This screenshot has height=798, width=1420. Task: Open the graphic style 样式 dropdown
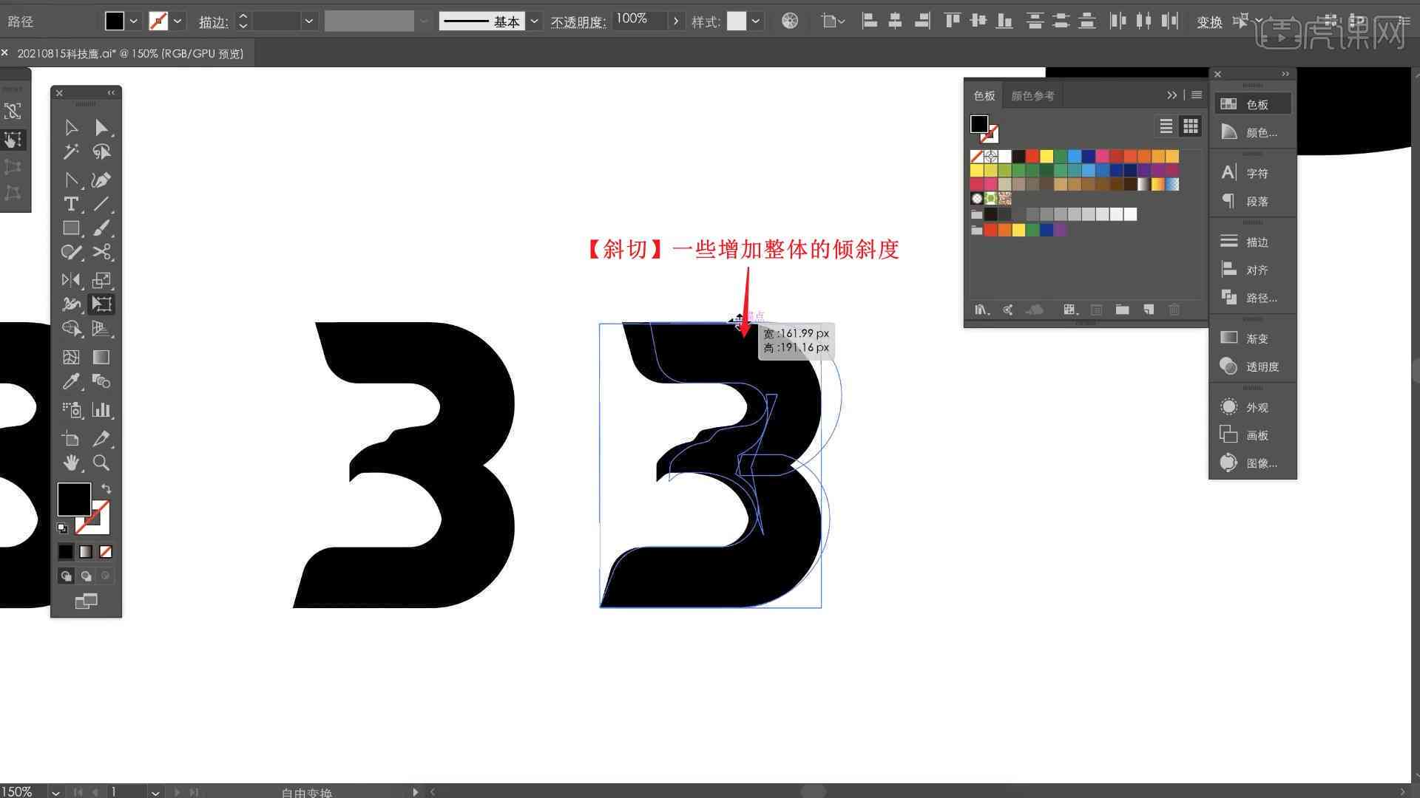click(755, 21)
